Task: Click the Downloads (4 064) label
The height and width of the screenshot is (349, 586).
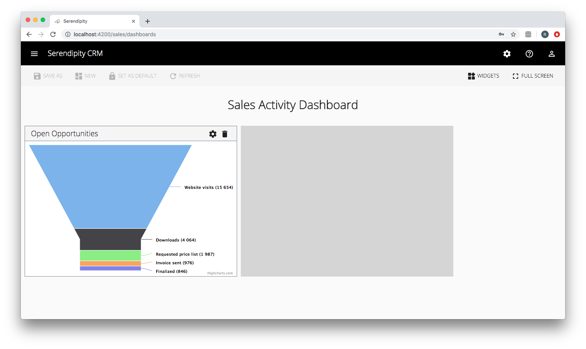Action: point(176,240)
